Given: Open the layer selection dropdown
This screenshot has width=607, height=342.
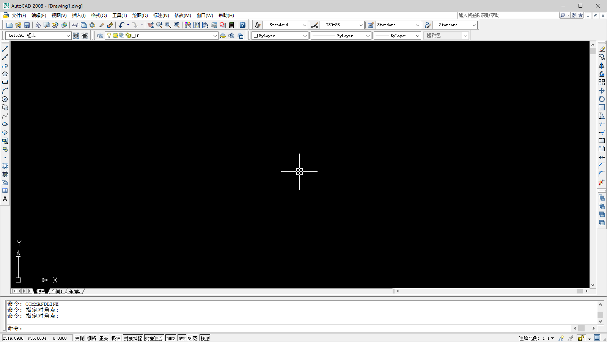Looking at the screenshot, I should [215, 35].
